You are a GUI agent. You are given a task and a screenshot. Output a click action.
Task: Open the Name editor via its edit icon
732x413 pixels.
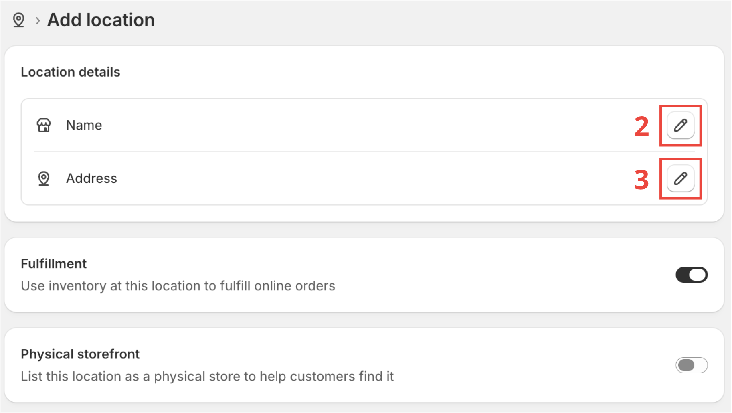click(x=679, y=125)
